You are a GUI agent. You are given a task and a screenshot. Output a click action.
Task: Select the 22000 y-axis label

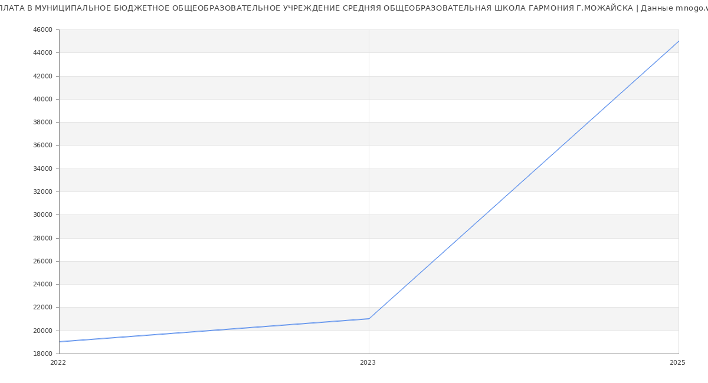click(x=44, y=307)
